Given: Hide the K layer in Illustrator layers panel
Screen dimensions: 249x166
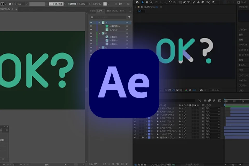Looking at the screenshot, I should point(91,33).
